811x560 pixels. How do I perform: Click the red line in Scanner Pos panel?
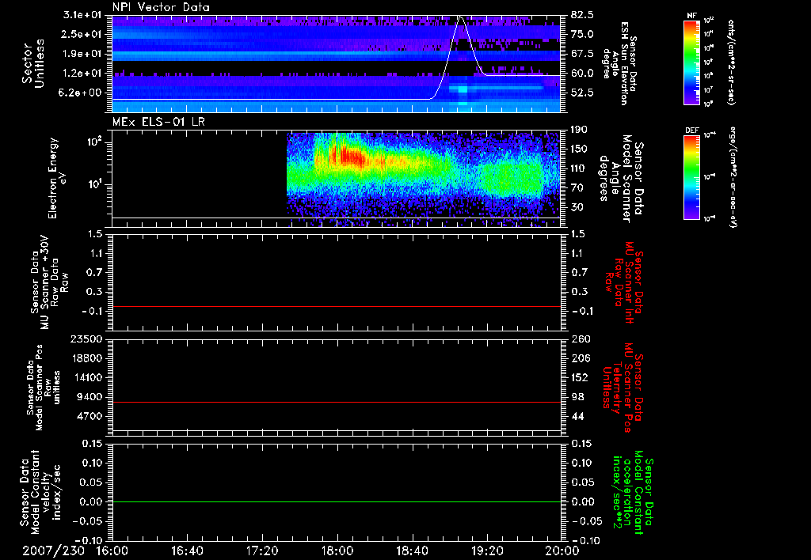tap(337, 402)
